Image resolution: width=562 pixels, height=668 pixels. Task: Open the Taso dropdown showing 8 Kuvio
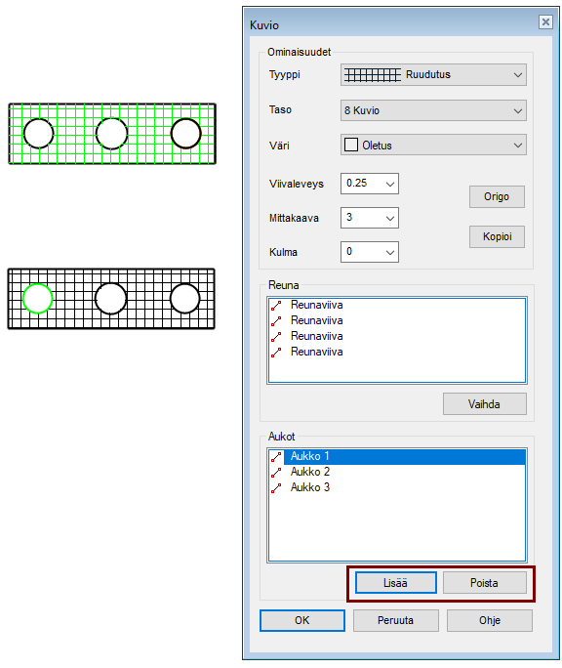click(x=433, y=110)
